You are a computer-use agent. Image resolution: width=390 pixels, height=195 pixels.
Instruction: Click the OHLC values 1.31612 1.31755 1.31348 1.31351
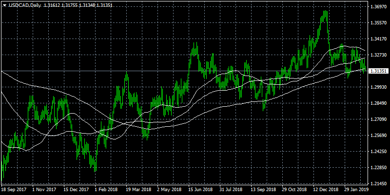[78, 5]
